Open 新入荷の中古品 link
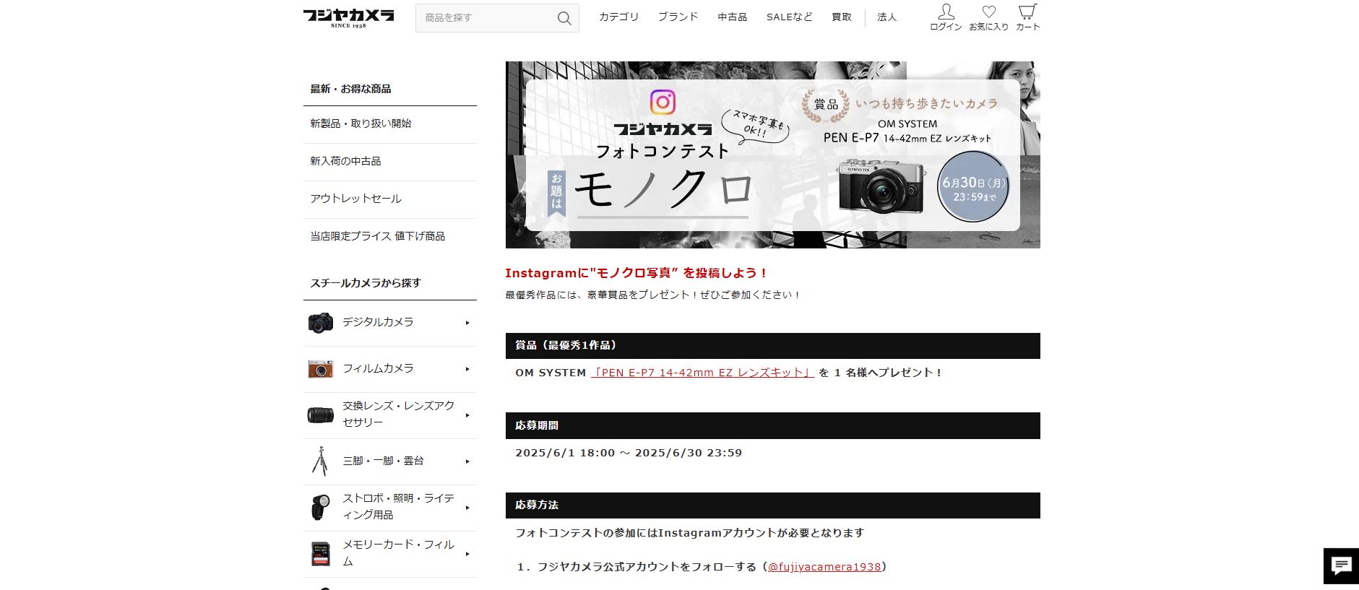 pyautogui.click(x=345, y=161)
